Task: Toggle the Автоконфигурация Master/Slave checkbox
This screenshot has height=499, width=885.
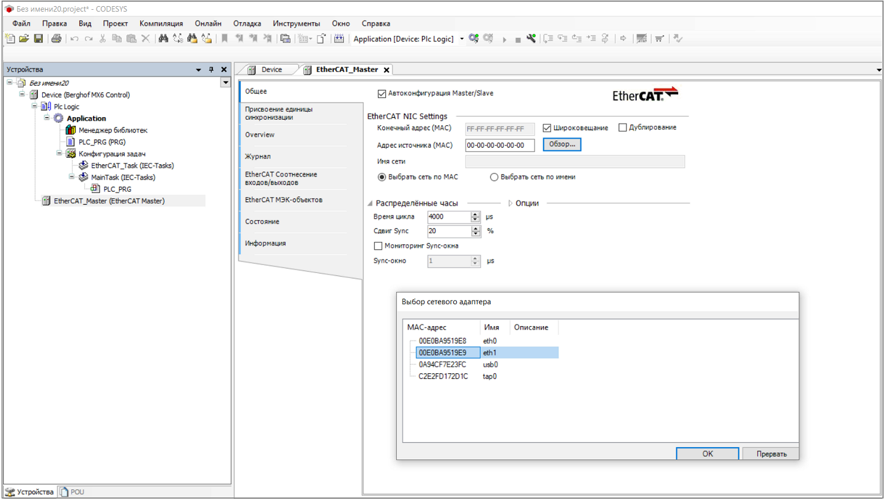Action: tap(382, 93)
